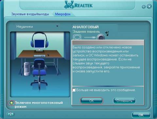The height and width of the screenshot is (119, 157).
Task: Click the Отменить button
Action: (124, 101)
